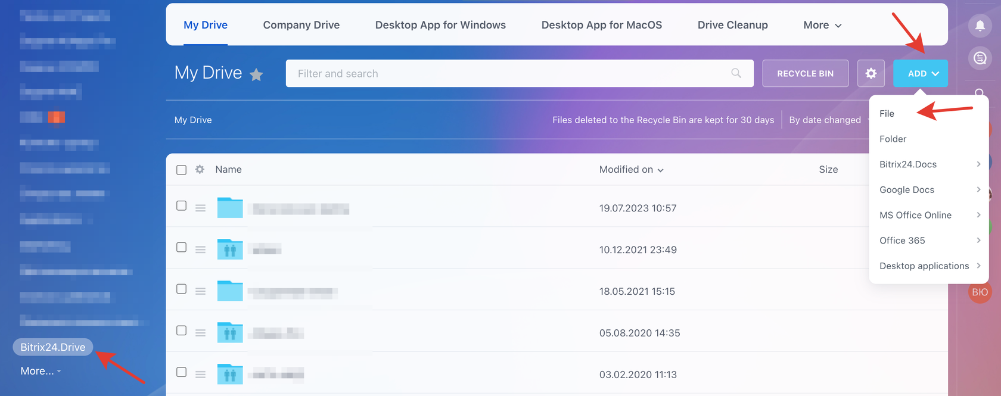Open shared folder icon dated 05.08.2020 14:35
The image size is (1001, 396).
[230, 333]
